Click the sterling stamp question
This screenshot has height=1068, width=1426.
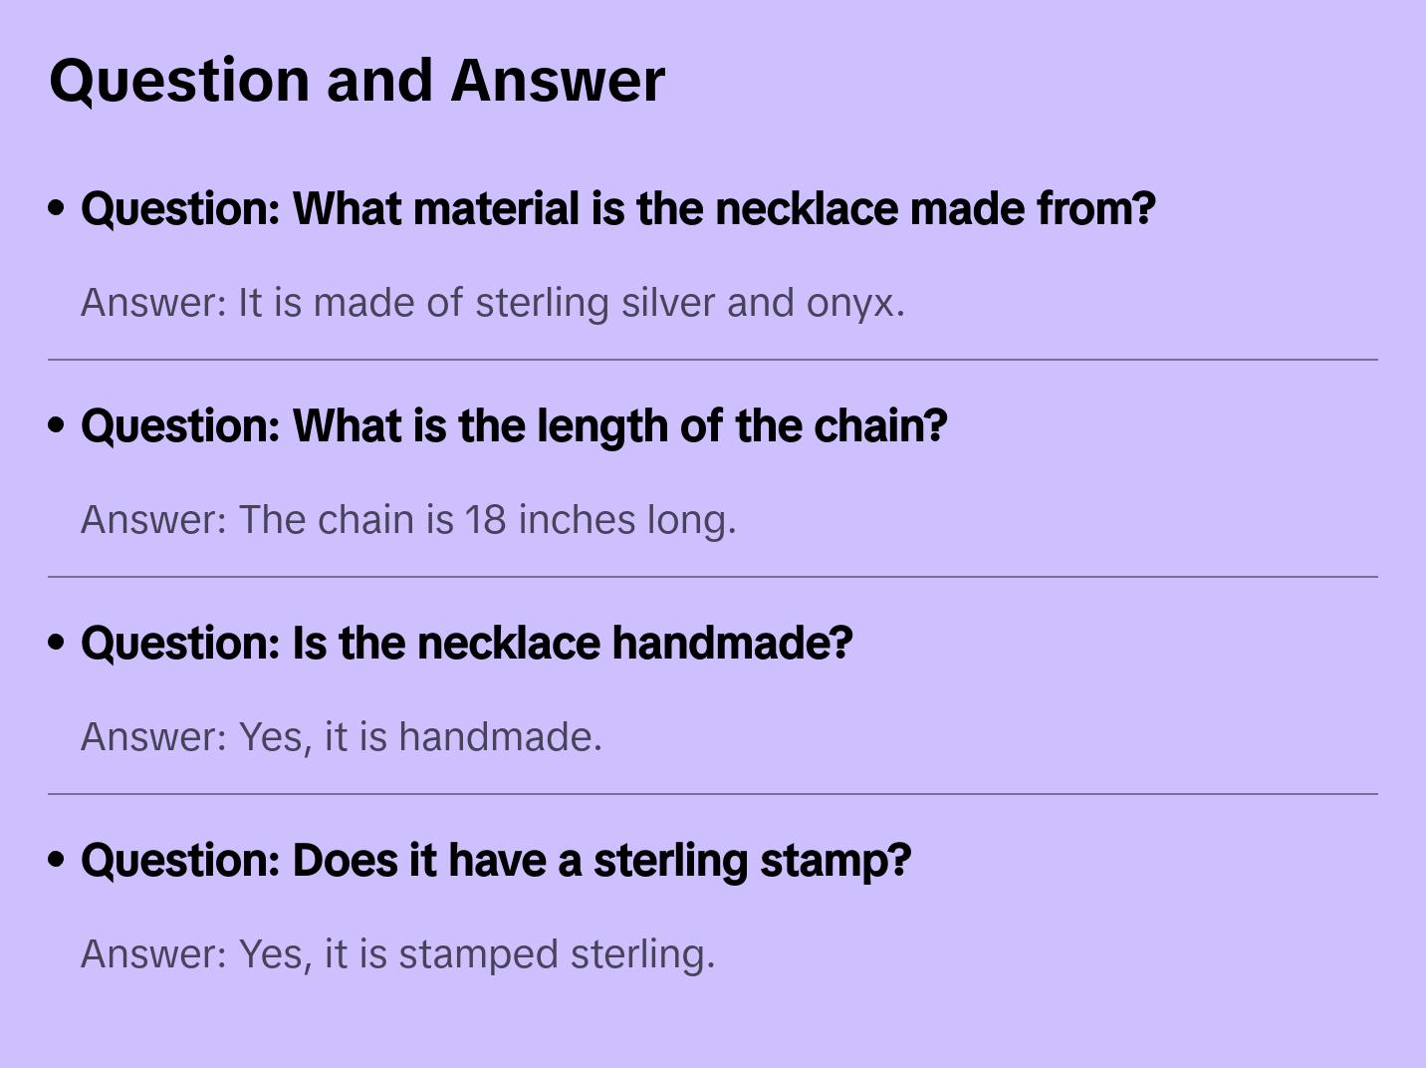pyautogui.click(x=495, y=861)
